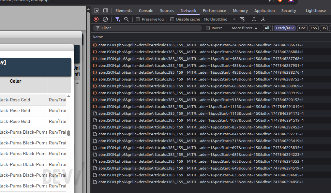331x193 pixels.
Task: Toggle the device toolbar icon
Action: pos(105,10)
